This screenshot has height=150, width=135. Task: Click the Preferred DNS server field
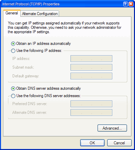91,104
